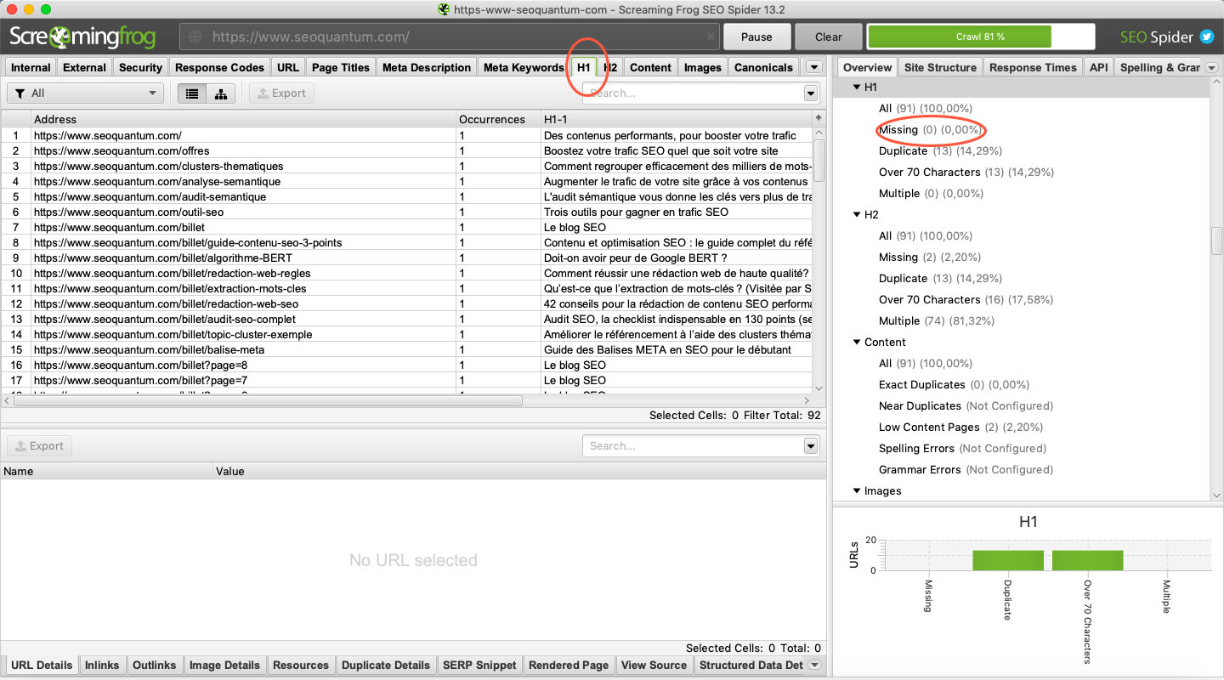Switch to Security tab
Image resolution: width=1224 pixels, height=680 pixels.
click(x=140, y=67)
